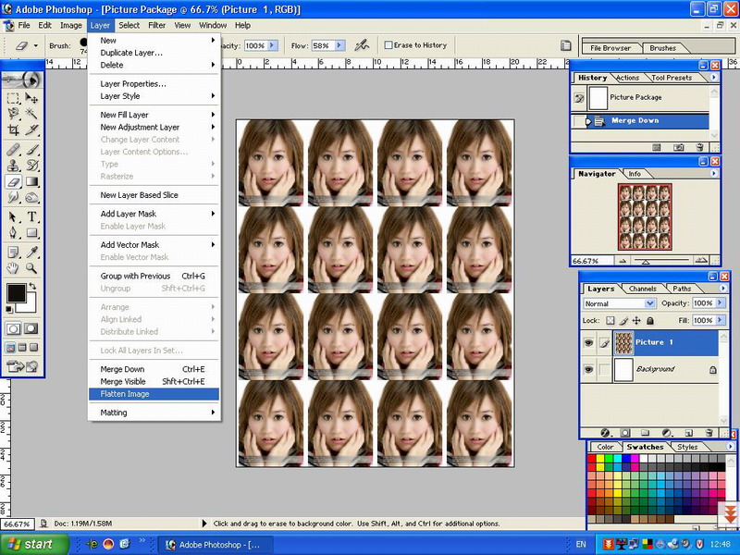Toggle visibility of the Background layer
Screen dimensions: 740x555
(x=588, y=369)
